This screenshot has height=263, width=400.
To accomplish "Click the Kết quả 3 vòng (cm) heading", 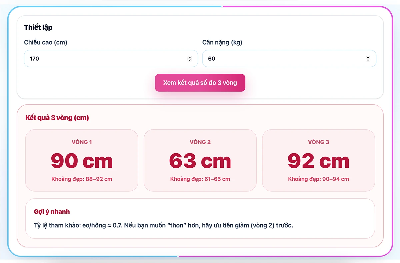I will pyautogui.click(x=57, y=118).
